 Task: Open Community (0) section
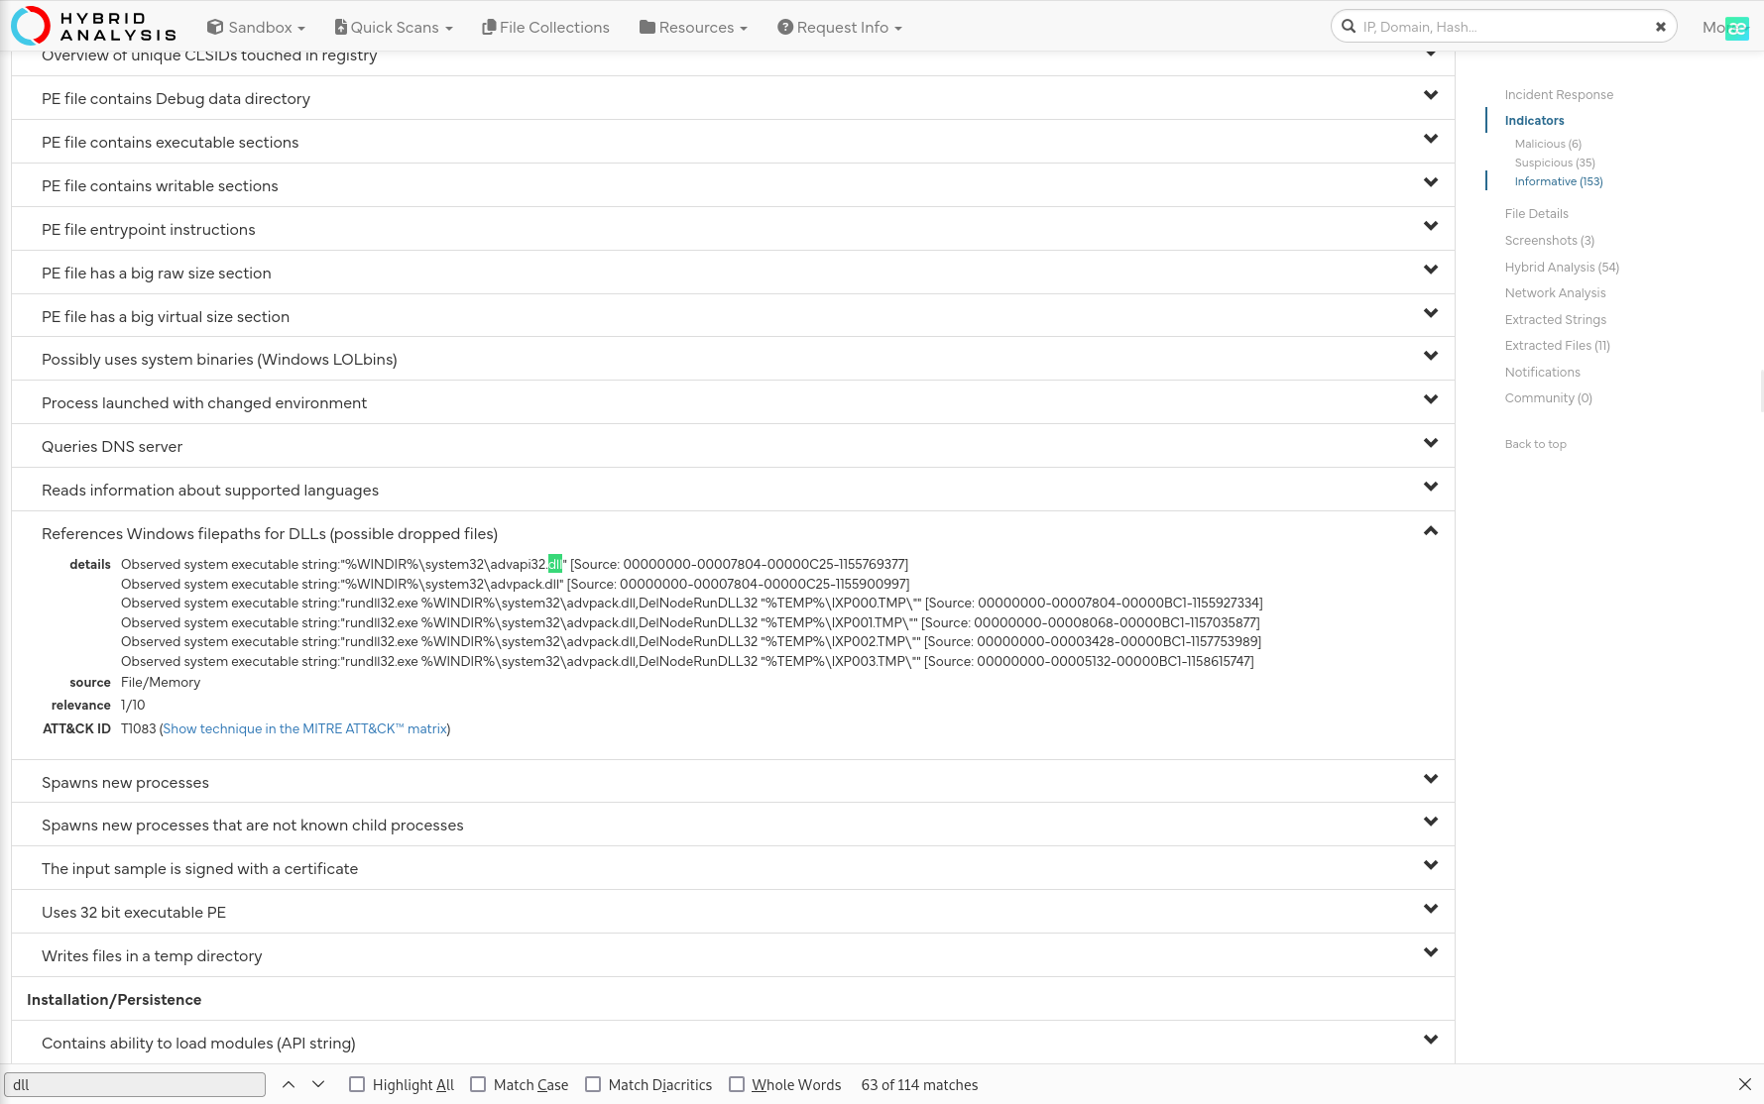click(x=1548, y=397)
